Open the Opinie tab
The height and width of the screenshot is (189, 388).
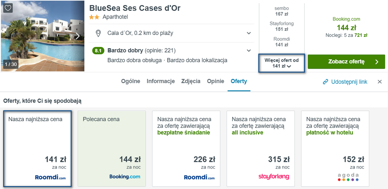pos(215,81)
